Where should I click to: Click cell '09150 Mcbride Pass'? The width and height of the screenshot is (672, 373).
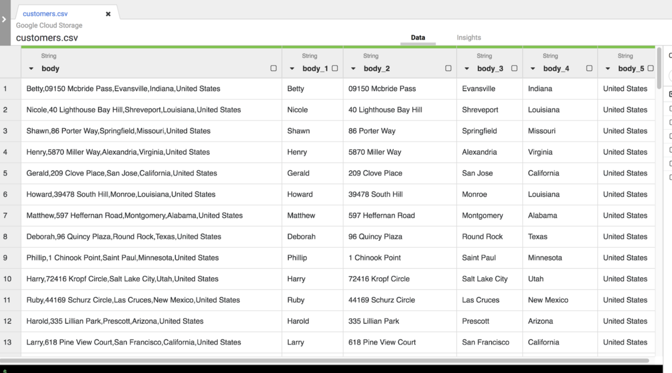pyautogui.click(x=400, y=88)
